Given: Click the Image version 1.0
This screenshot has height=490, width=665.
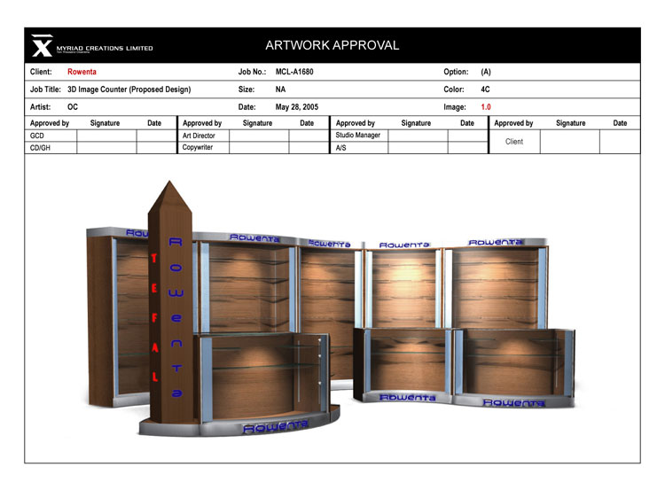Looking at the screenshot, I should (x=486, y=107).
